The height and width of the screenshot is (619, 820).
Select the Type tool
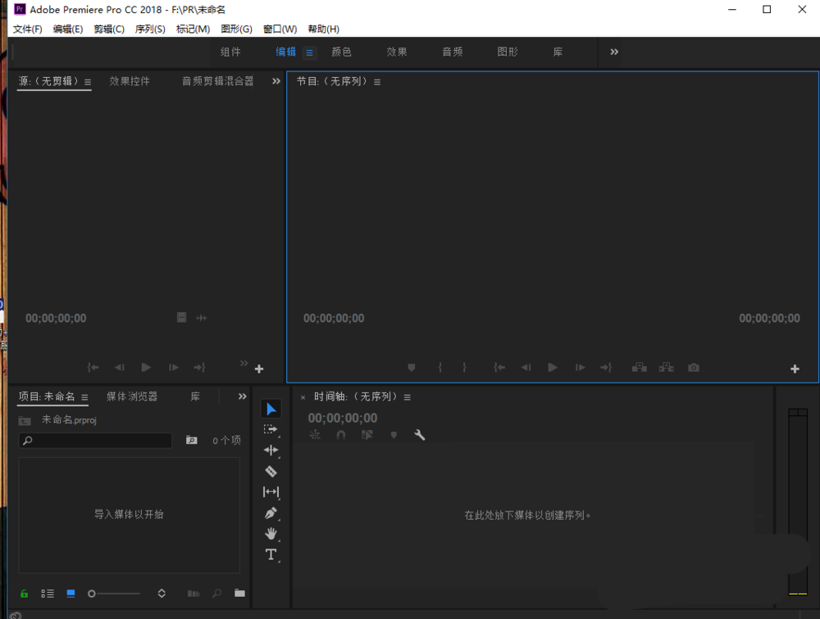(x=271, y=555)
